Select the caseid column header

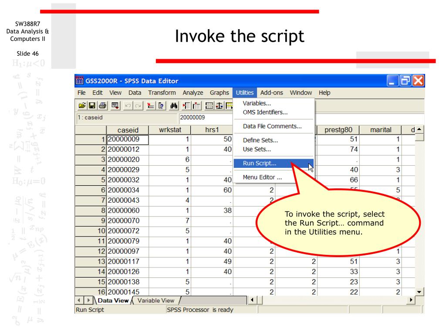tap(128, 130)
